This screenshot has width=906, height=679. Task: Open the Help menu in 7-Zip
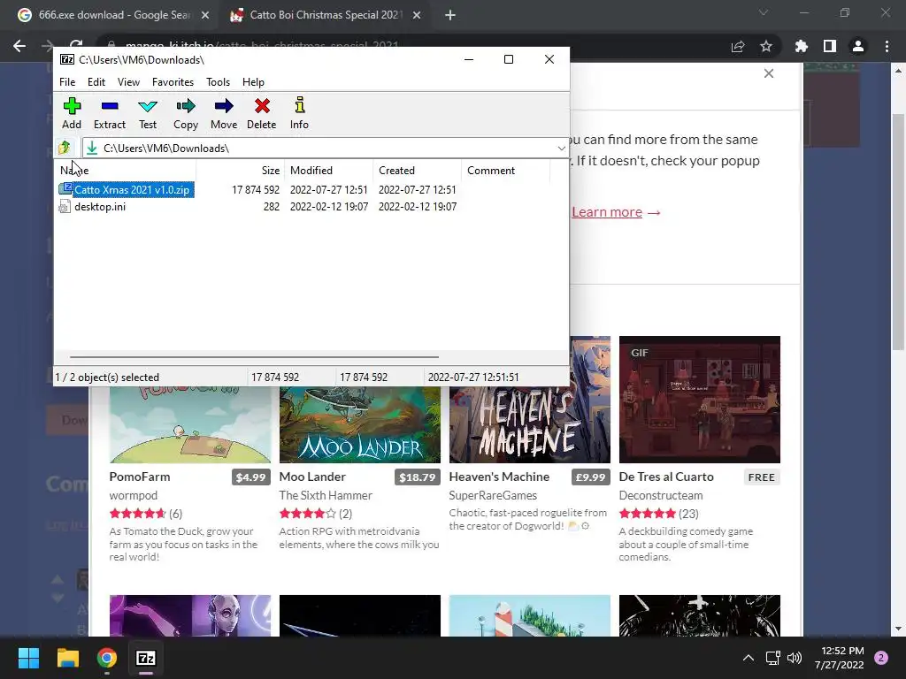pos(253,82)
